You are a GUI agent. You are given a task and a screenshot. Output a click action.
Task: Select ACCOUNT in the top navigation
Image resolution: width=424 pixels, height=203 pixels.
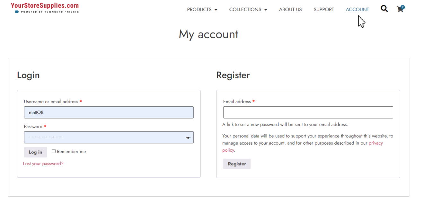pos(357,10)
